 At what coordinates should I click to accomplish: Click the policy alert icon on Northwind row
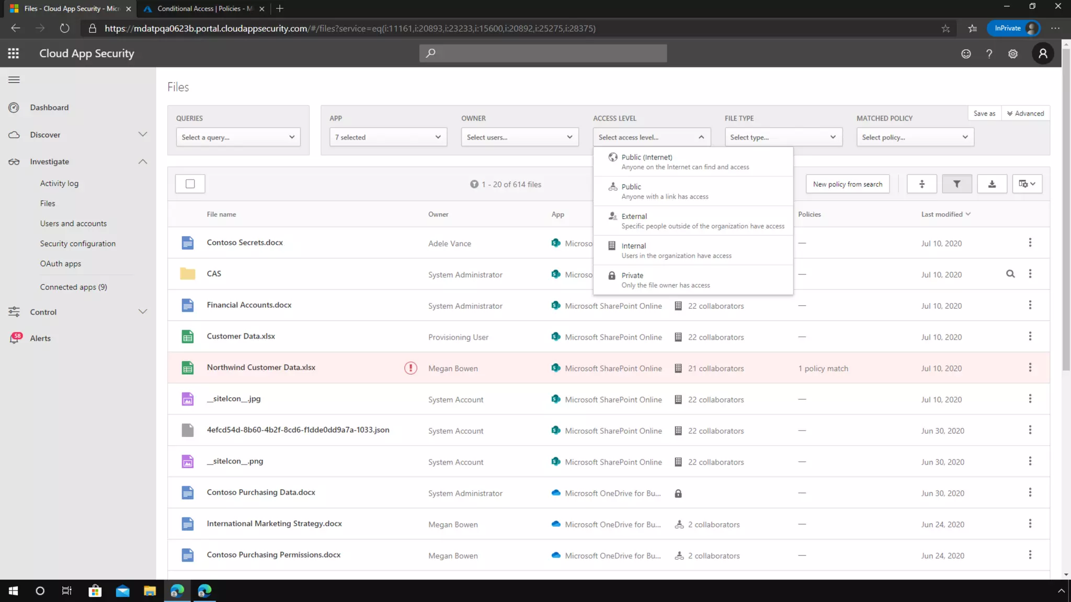point(411,368)
